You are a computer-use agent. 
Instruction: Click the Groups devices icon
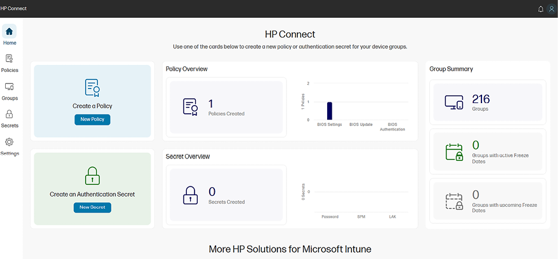click(454, 102)
